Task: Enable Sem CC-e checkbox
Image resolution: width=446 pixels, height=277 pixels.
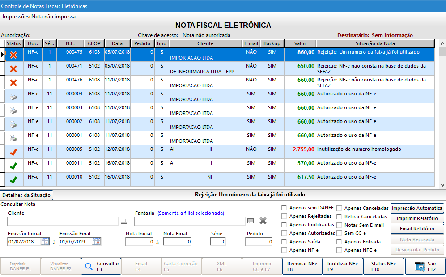Action: 339,233
